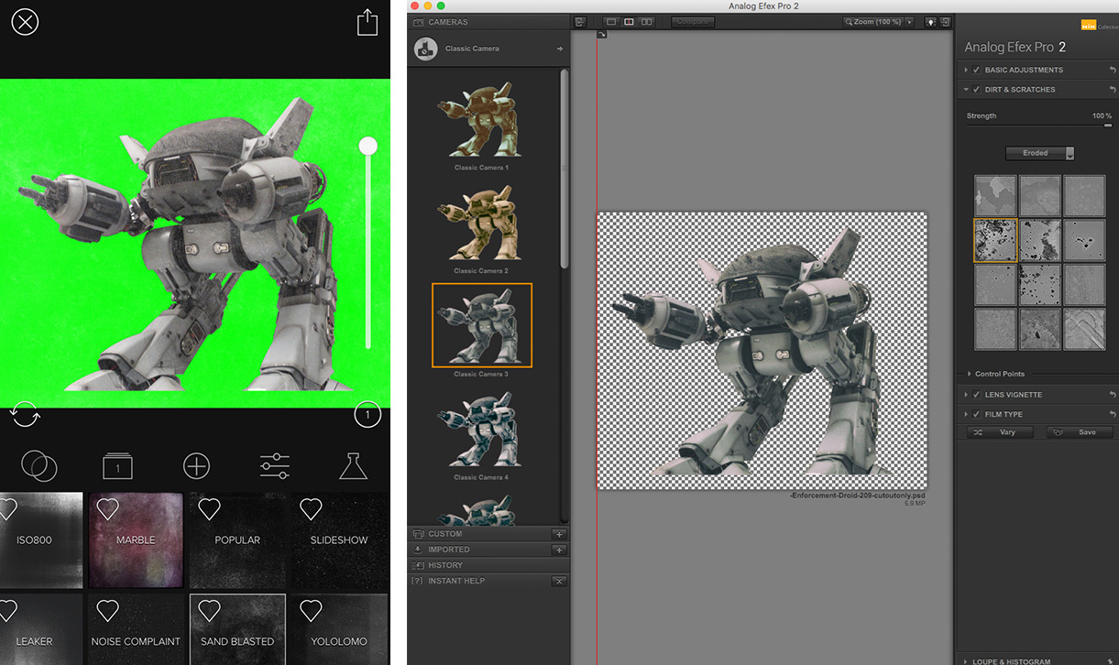Toggle the Dirt & Scratches checkbox

pyautogui.click(x=977, y=90)
